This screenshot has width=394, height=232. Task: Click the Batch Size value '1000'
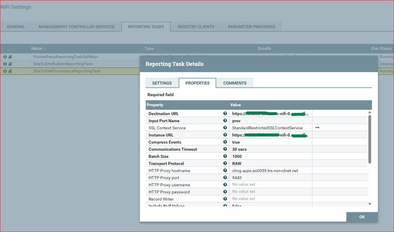coord(237,157)
